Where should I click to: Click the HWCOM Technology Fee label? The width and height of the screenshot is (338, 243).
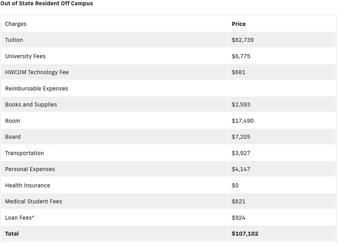[x=37, y=72]
